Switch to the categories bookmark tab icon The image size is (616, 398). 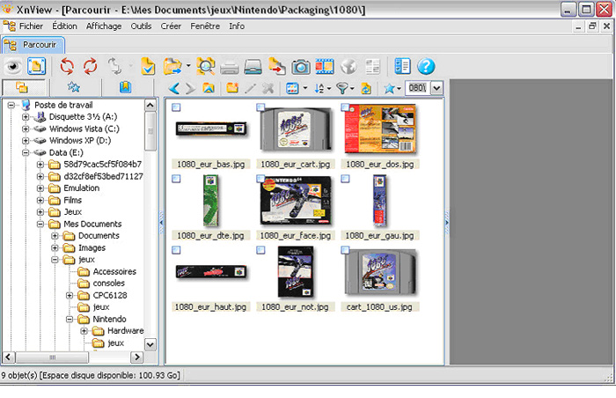[125, 87]
